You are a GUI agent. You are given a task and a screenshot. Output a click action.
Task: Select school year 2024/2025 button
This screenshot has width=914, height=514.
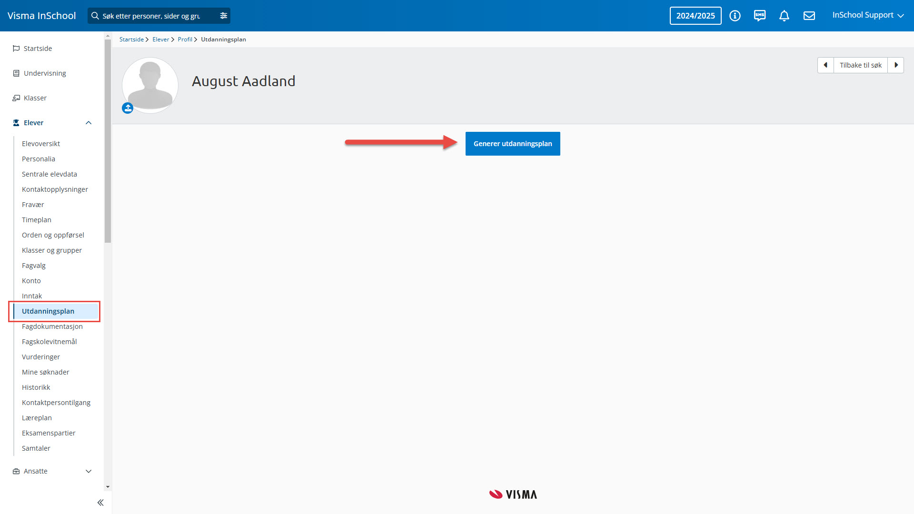coord(695,16)
